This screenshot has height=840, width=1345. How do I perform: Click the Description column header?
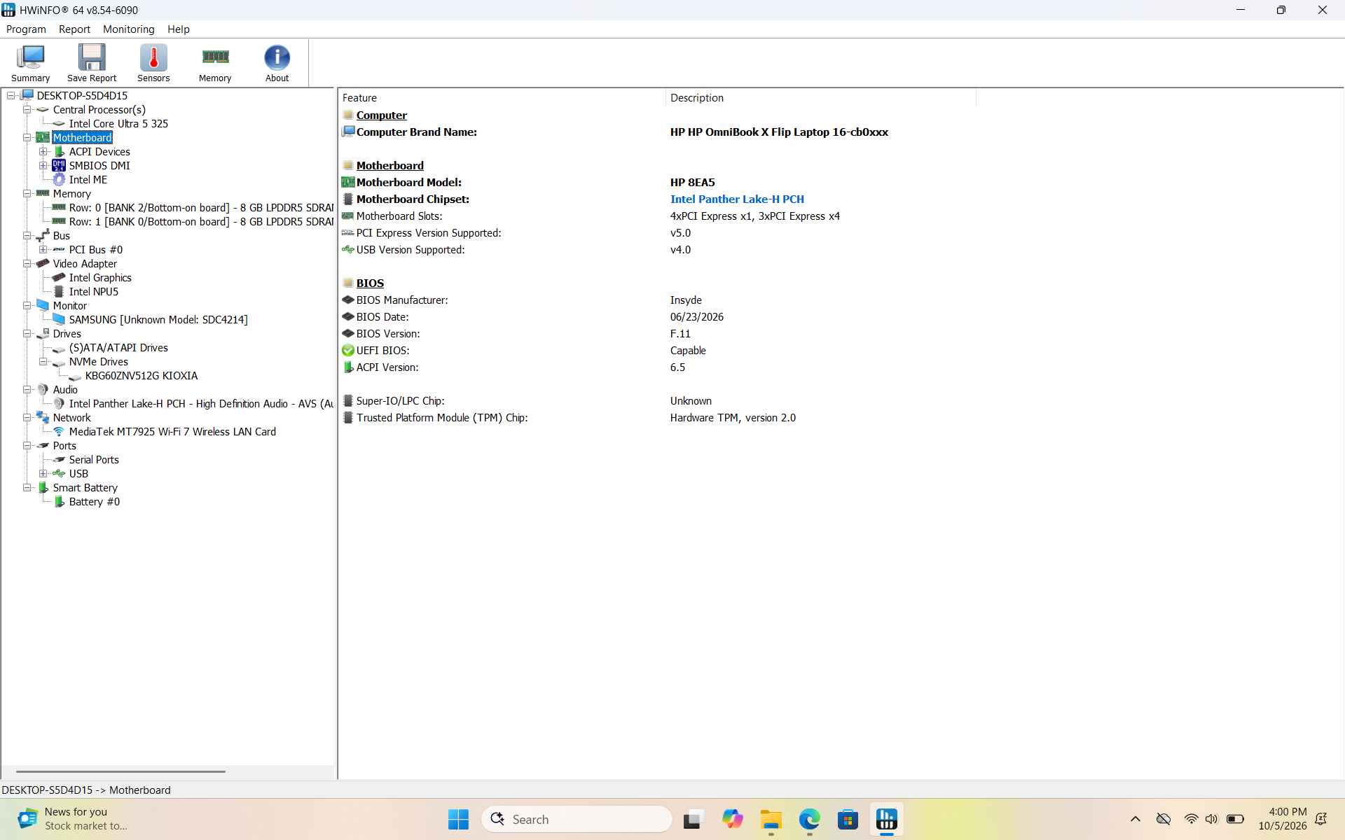(820, 98)
